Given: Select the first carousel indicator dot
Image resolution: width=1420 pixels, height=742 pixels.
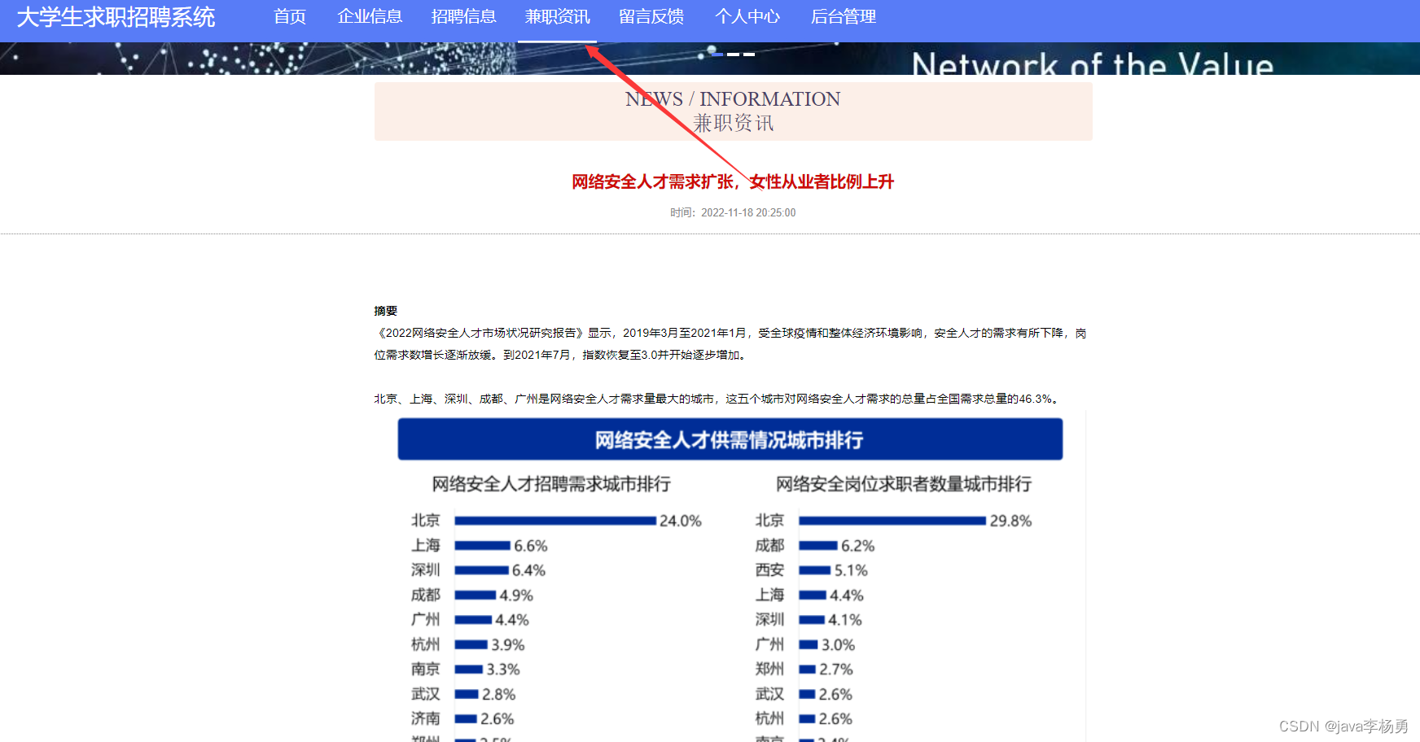Looking at the screenshot, I should 717,54.
